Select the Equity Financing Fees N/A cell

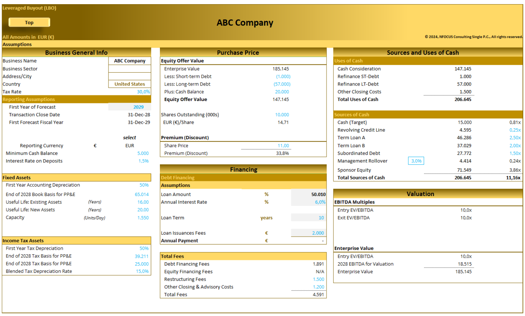tap(320, 272)
